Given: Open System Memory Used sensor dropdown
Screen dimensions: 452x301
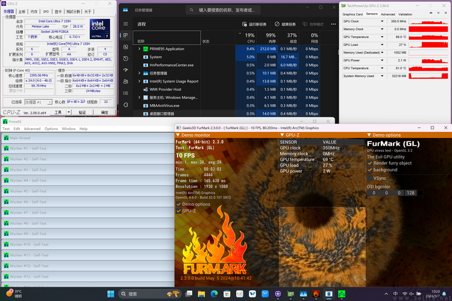Looking at the screenshot, I should click(382, 76).
